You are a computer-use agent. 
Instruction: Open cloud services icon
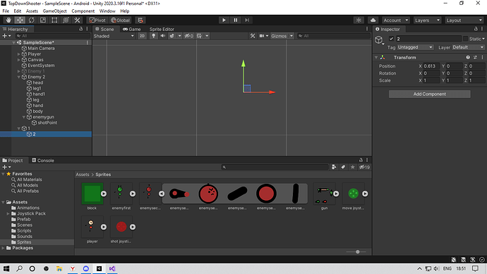pos(373,20)
